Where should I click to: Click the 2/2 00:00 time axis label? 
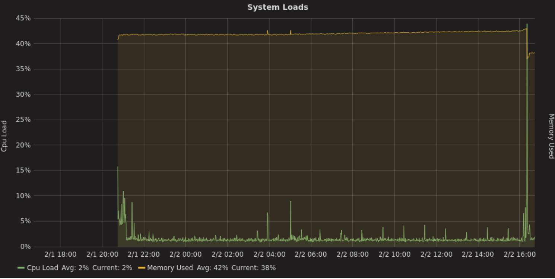click(185, 254)
